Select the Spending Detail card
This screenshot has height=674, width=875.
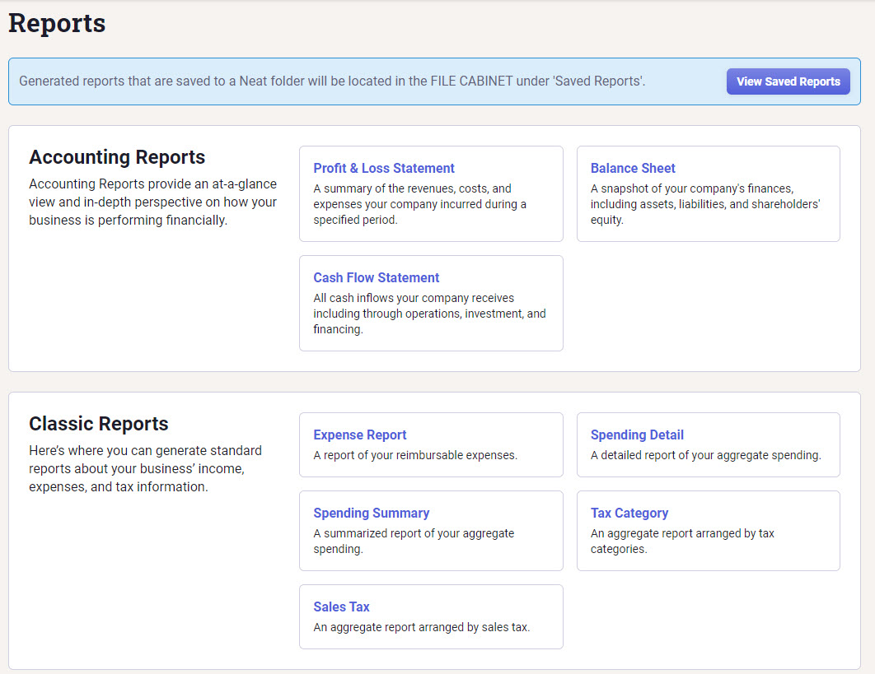point(709,444)
